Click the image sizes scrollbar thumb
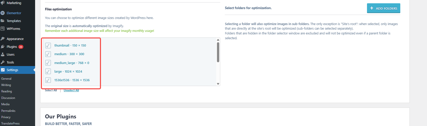This screenshot has height=126, width=427. (218, 52)
